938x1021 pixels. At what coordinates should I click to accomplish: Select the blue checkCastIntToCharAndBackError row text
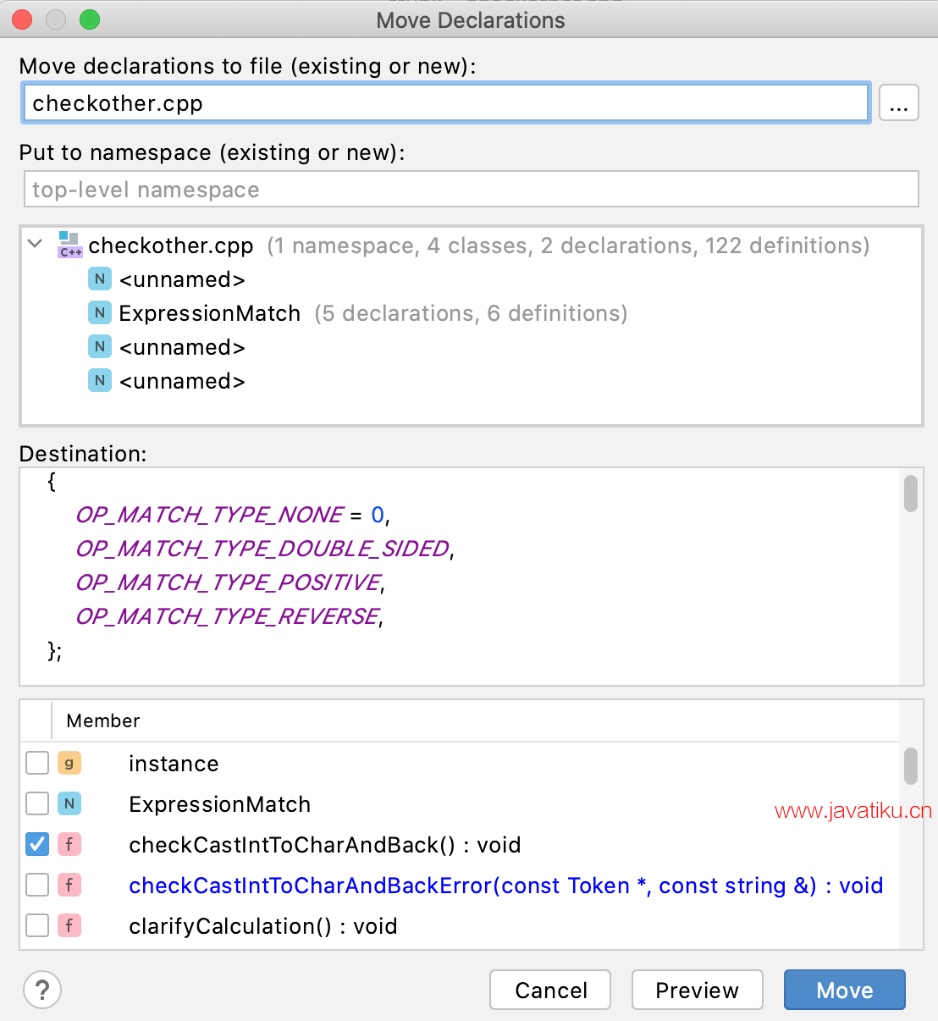[x=506, y=886]
